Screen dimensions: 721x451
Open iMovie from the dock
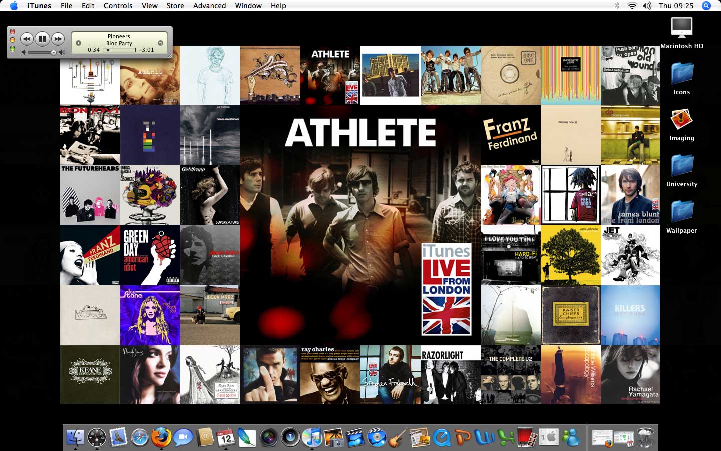(355, 437)
